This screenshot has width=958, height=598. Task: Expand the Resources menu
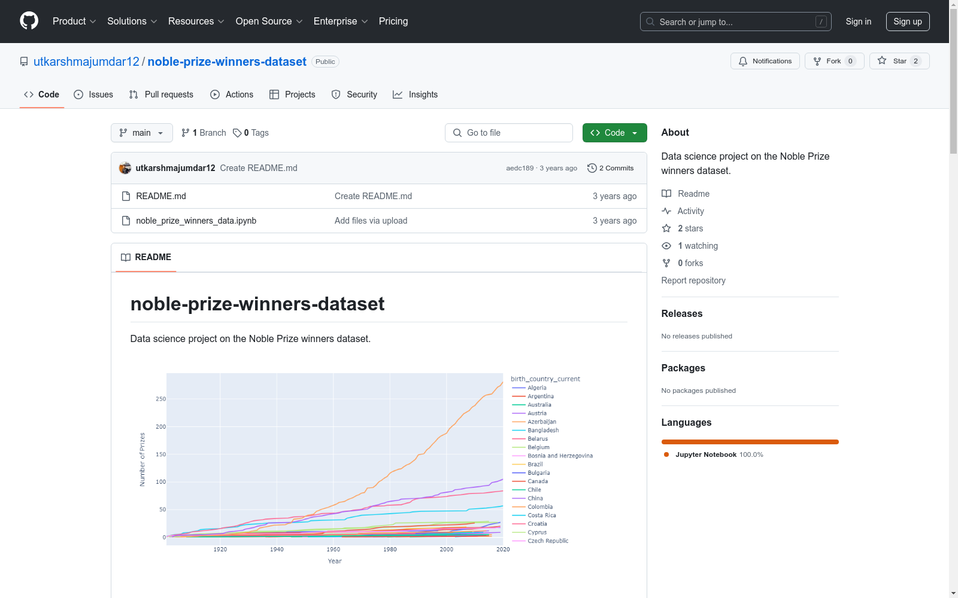pyautogui.click(x=196, y=22)
